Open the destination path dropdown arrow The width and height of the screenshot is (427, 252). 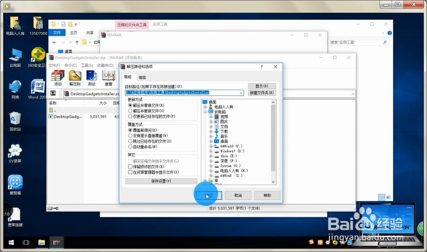click(241, 93)
